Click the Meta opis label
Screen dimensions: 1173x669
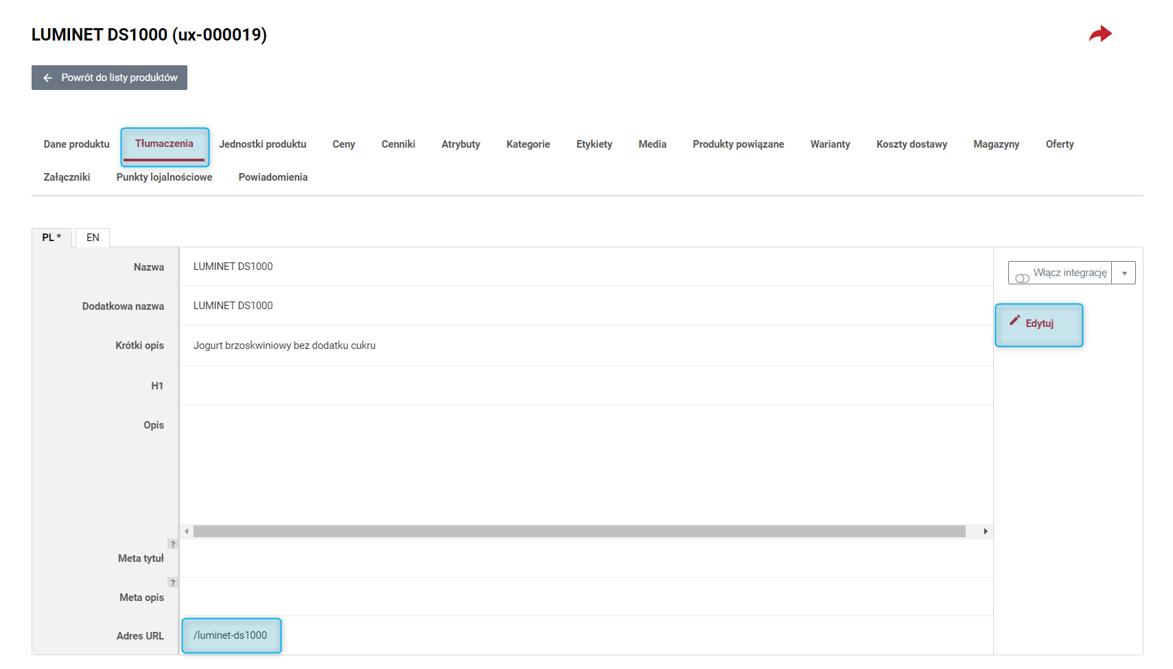pos(142,598)
